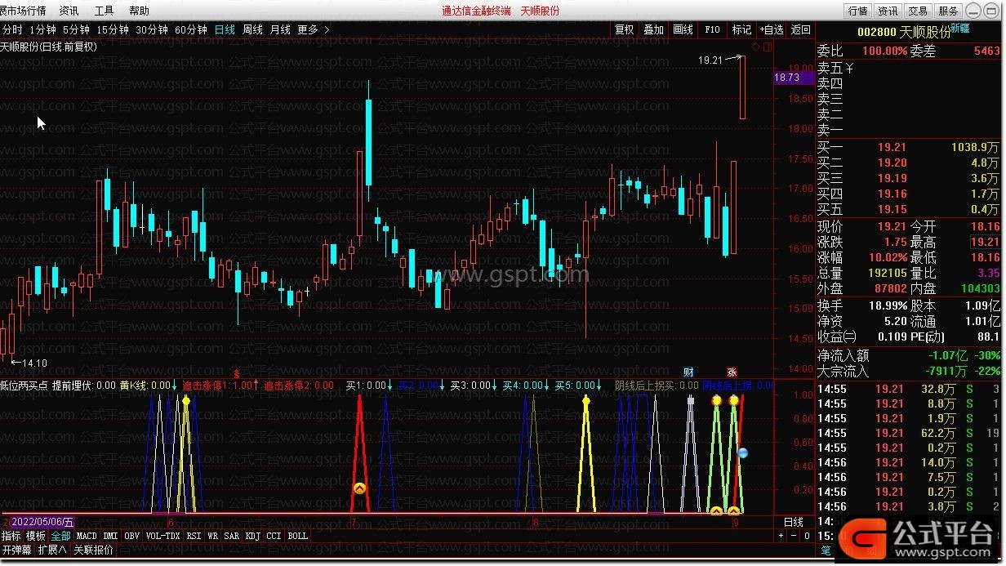Select the 全部 indicator tab
Image resolution: width=1006 pixels, height=566 pixels.
coord(60,536)
